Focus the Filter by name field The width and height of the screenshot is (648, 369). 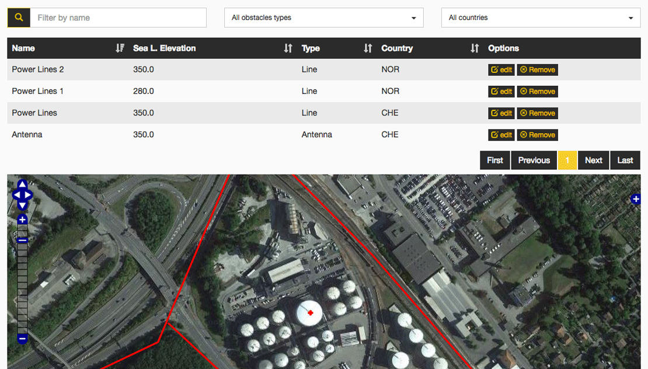click(118, 18)
